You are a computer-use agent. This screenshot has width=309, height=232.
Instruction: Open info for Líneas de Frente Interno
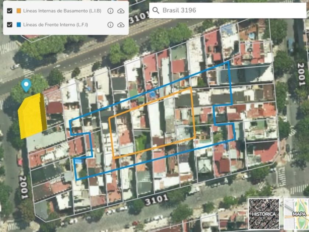coord(110,25)
